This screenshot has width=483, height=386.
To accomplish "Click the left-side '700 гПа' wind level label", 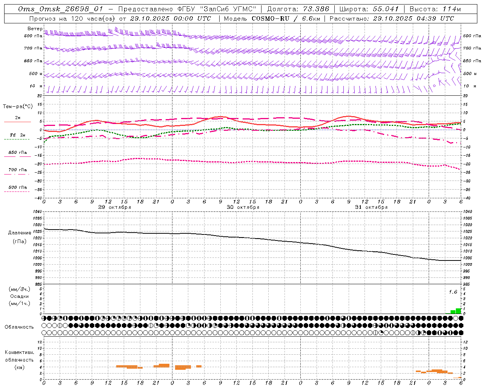I will coord(33,48).
